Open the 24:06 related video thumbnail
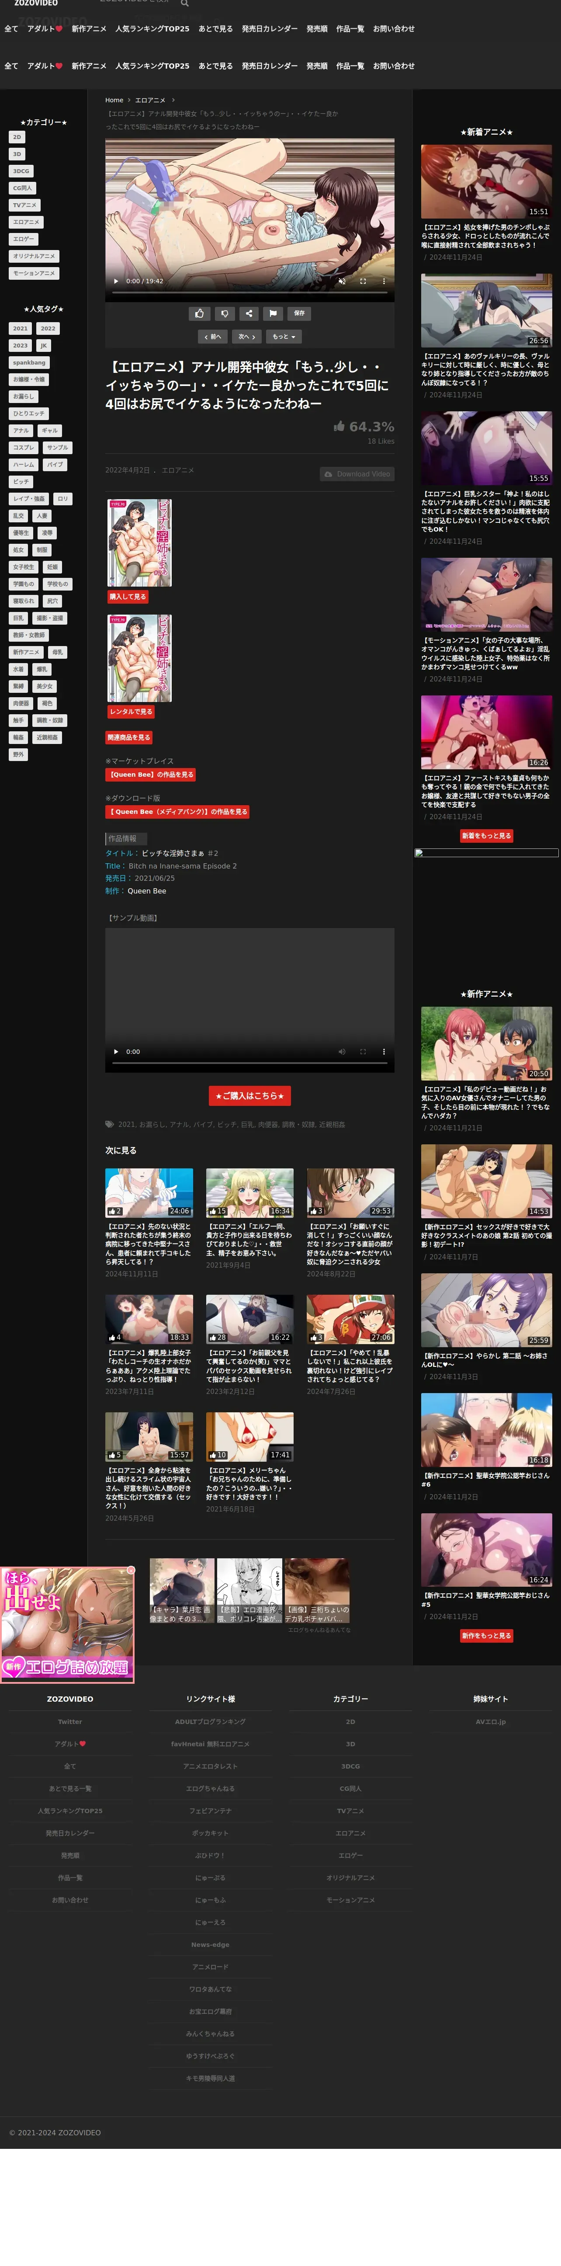The height and width of the screenshot is (2266, 561). [149, 1193]
